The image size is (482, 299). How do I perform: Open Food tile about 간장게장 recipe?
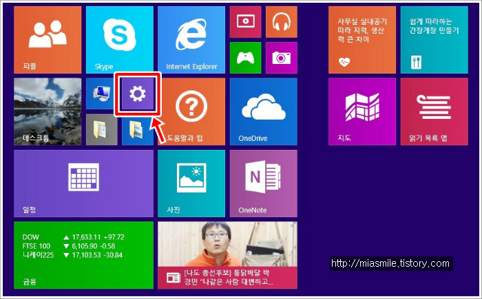434,40
